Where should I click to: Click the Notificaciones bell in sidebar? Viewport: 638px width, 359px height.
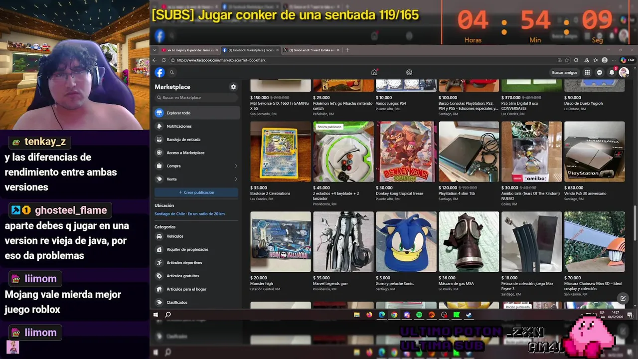pos(159,126)
